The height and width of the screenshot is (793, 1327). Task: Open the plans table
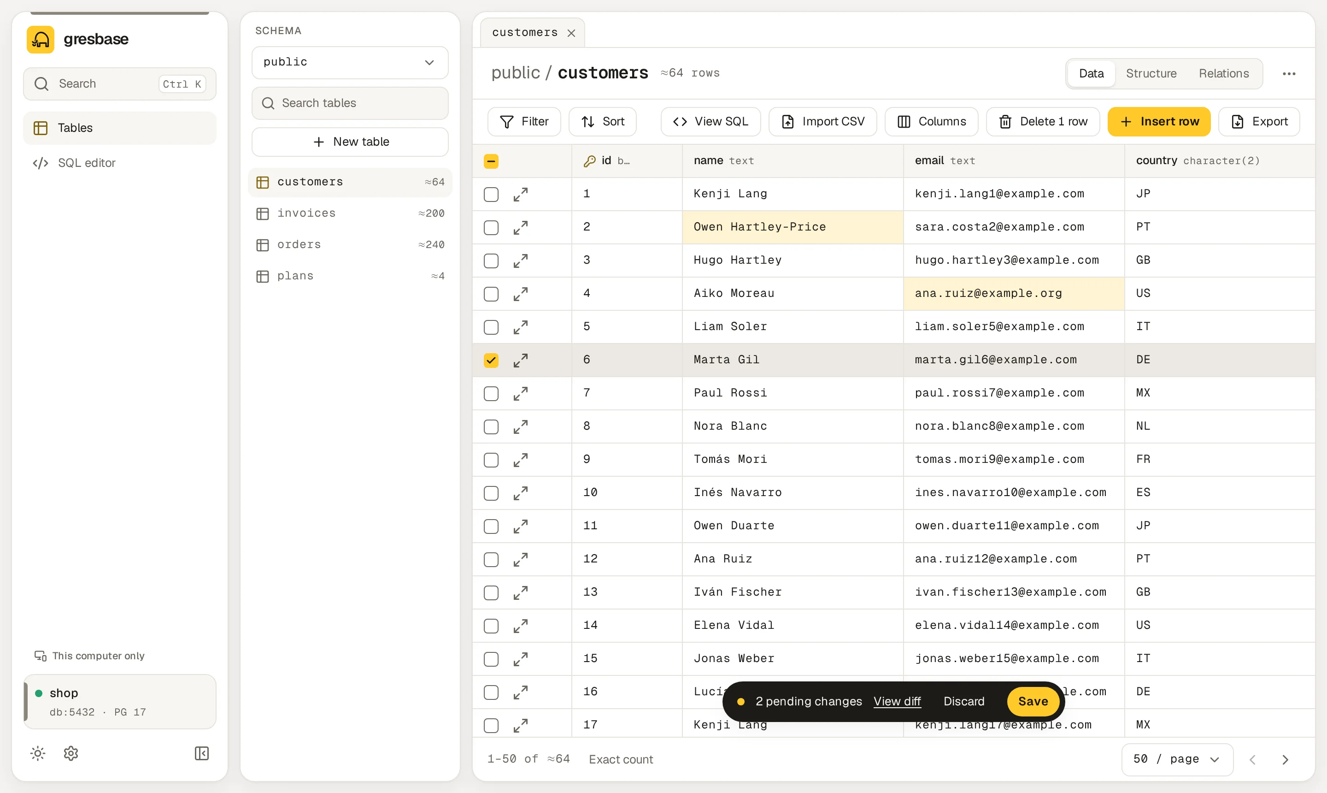click(x=350, y=276)
